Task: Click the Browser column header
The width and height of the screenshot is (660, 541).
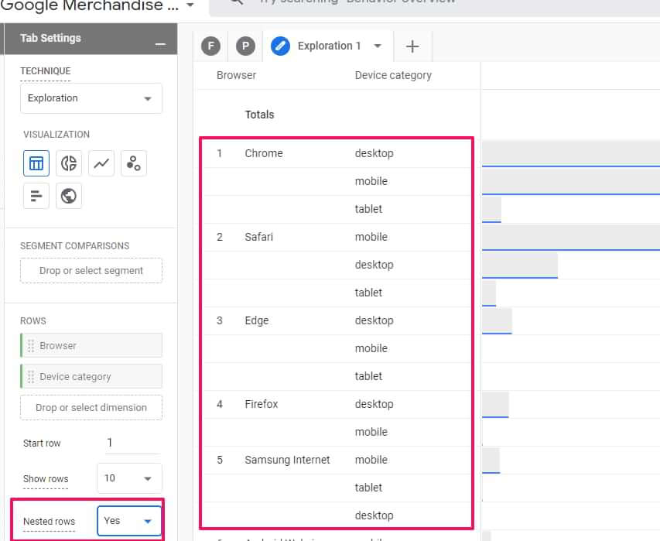Action: (x=236, y=75)
